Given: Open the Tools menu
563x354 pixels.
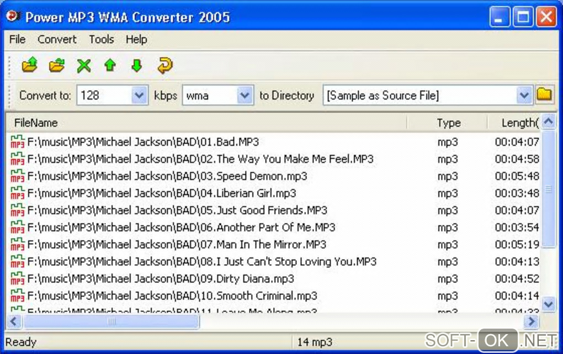Looking at the screenshot, I should coord(101,39).
